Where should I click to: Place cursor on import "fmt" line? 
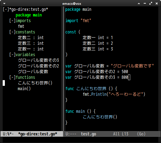click(78, 21)
